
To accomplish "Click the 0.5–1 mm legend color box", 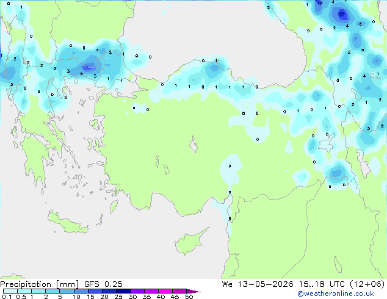I will click(x=24, y=291).
